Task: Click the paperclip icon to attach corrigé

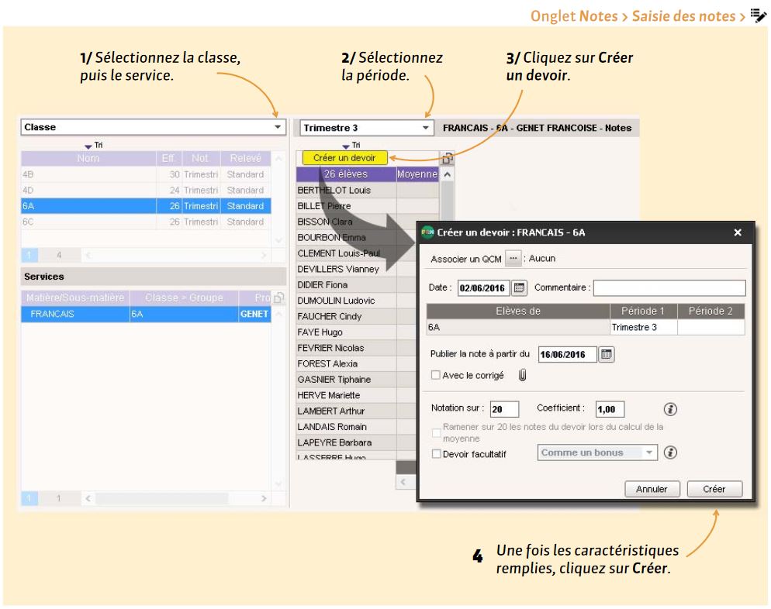Action: click(x=522, y=376)
